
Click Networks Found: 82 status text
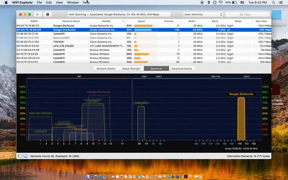tap(55, 156)
